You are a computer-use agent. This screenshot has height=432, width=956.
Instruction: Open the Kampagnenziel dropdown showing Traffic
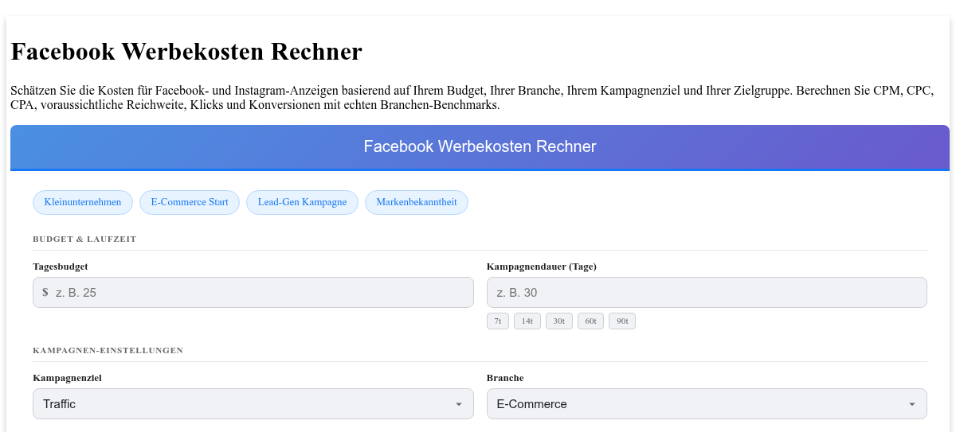pyautogui.click(x=253, y=403)
